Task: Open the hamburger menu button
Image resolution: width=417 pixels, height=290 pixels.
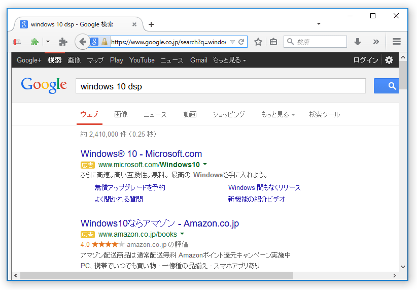Action: (x=397, y=42)
